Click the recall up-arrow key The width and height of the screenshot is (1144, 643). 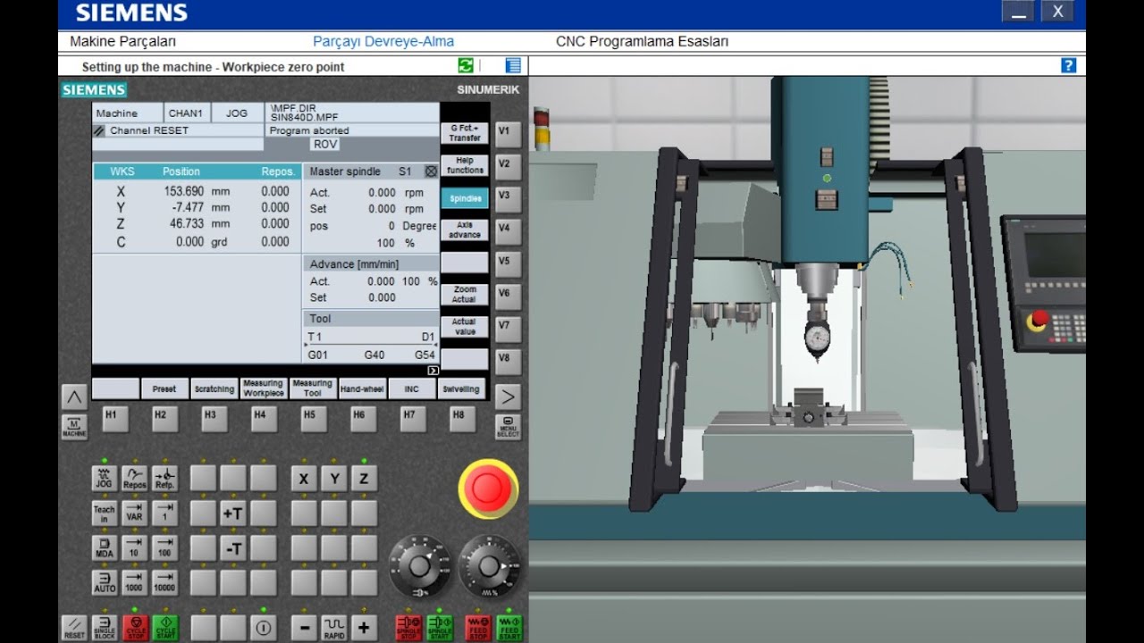coord(74,397)
